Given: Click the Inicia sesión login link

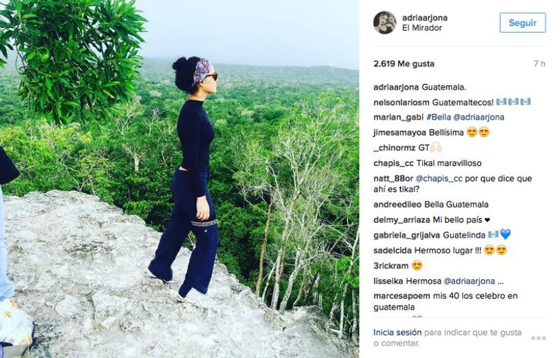Looking at the screenshot, I should (398, 332).
